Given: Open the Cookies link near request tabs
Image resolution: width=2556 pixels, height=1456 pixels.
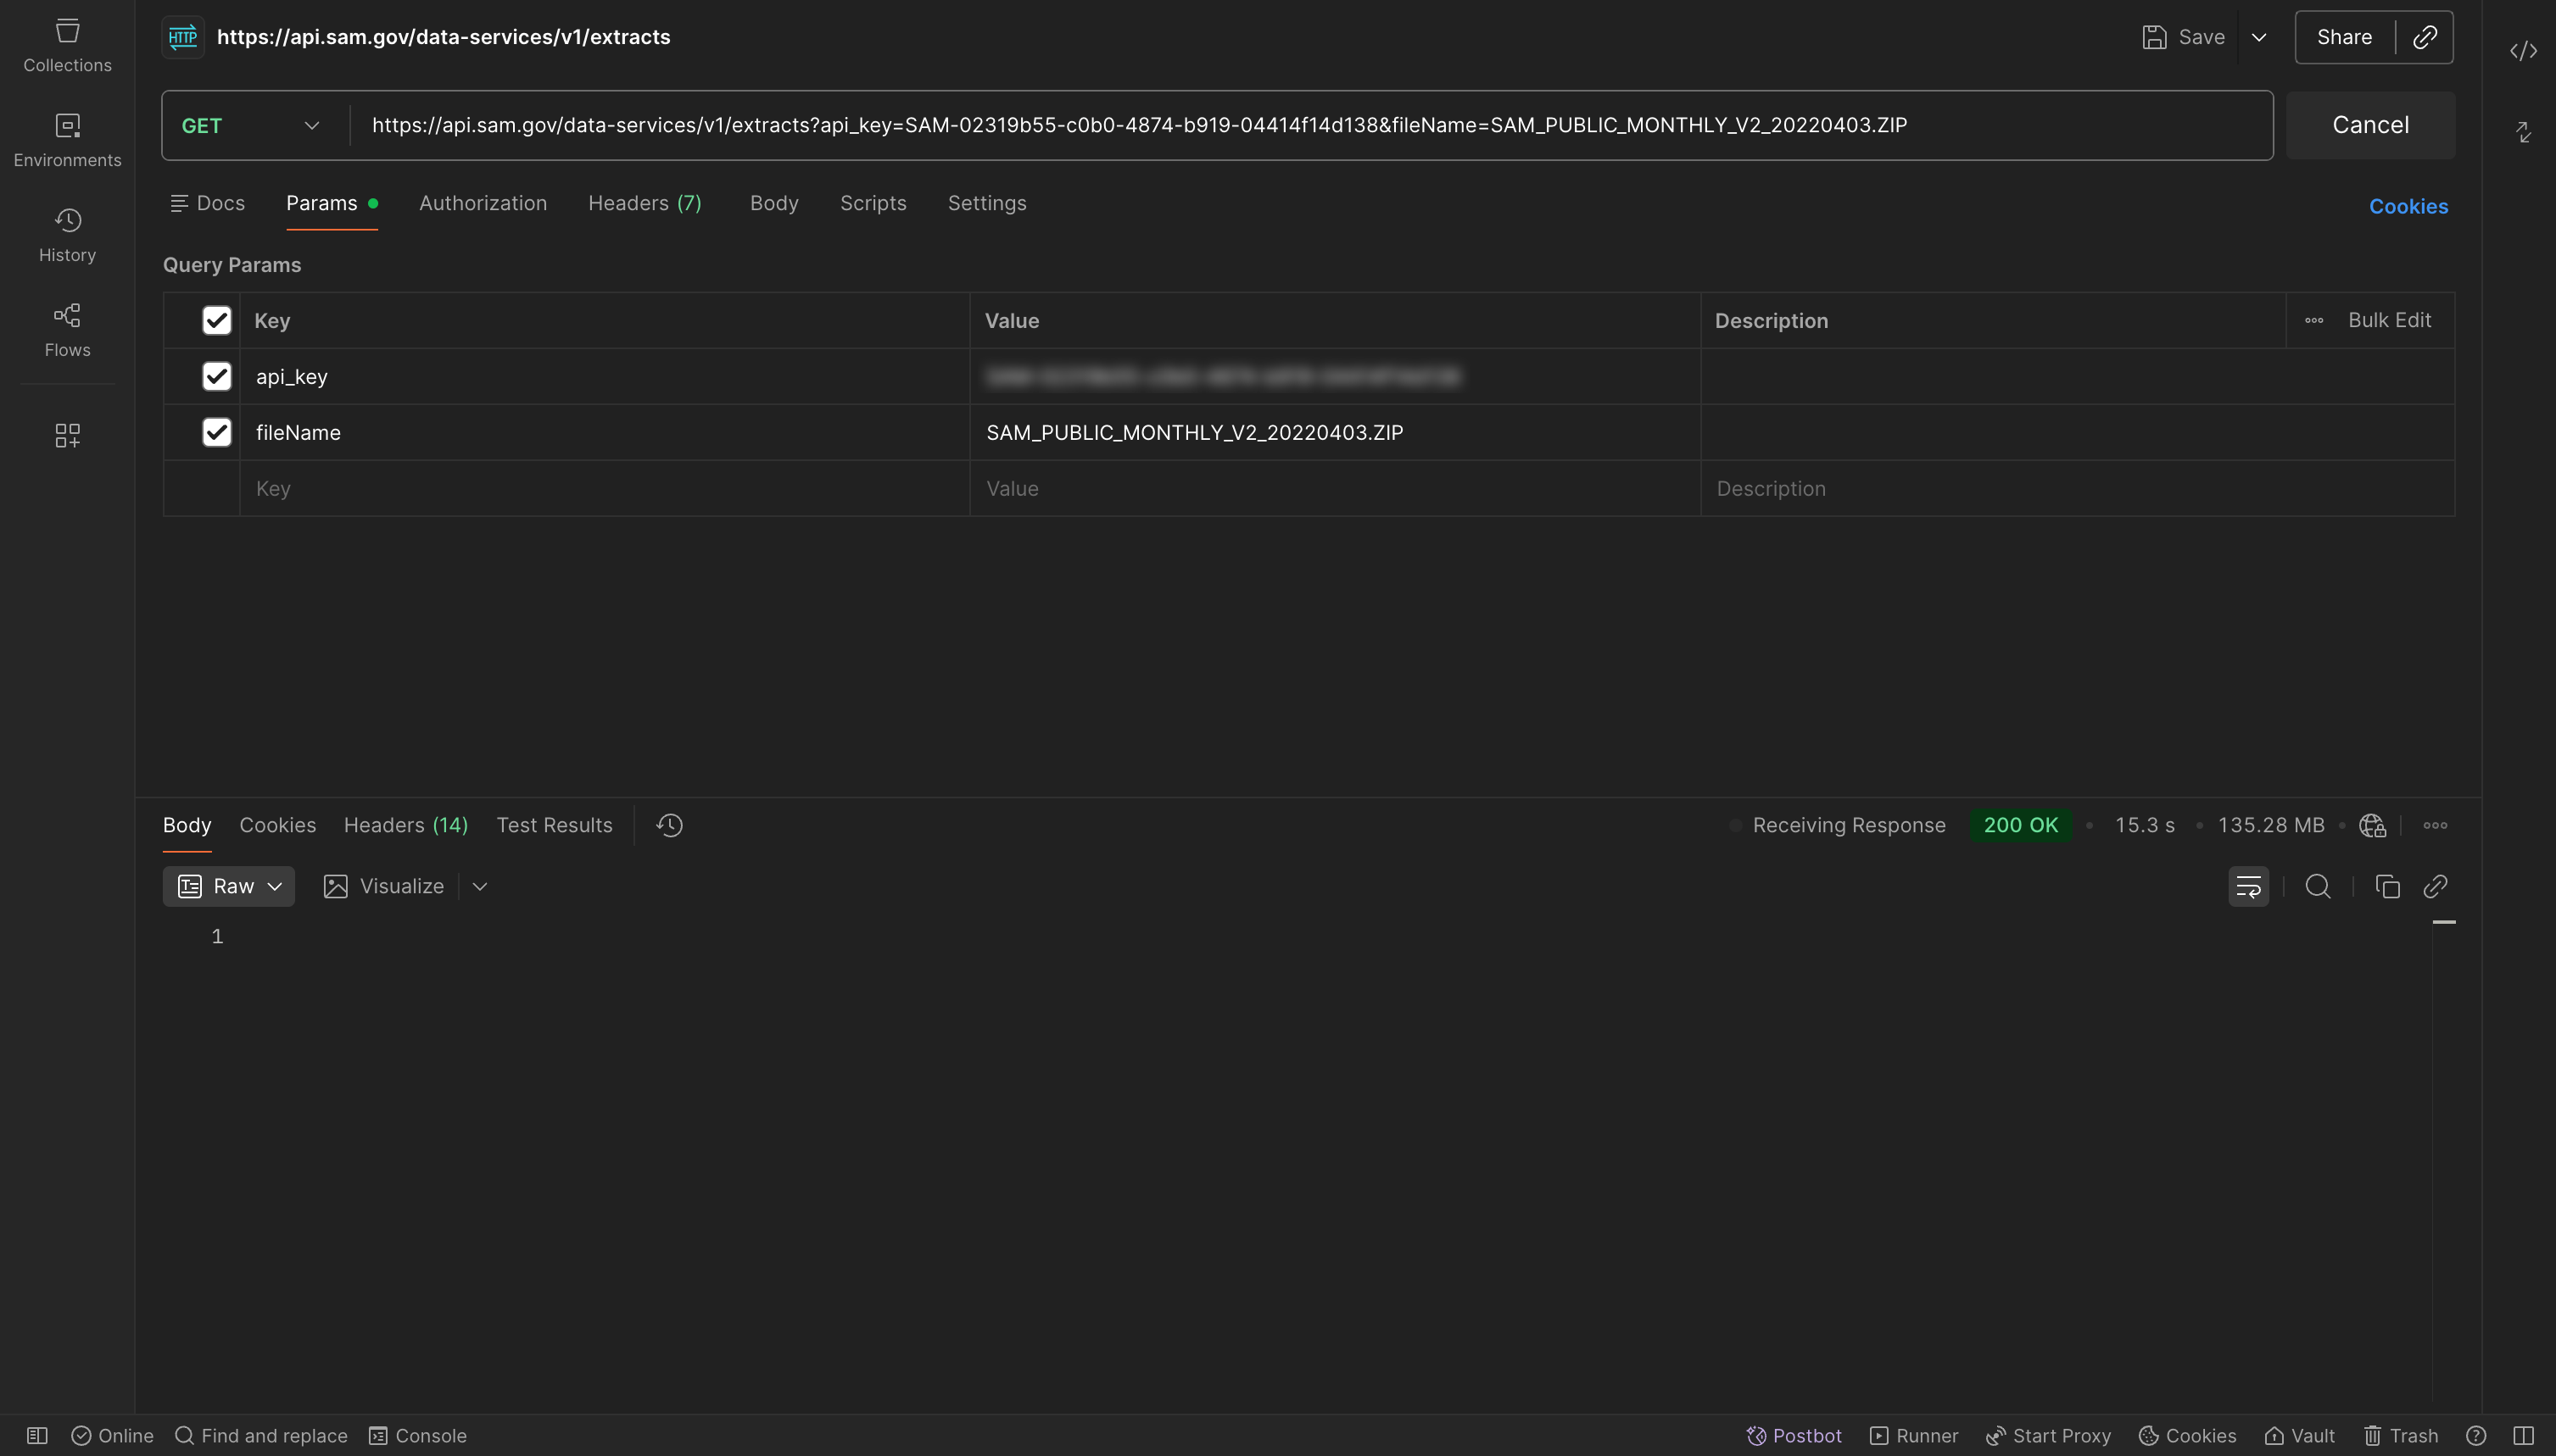Looking at the screenshot, I should point(2408,206).
